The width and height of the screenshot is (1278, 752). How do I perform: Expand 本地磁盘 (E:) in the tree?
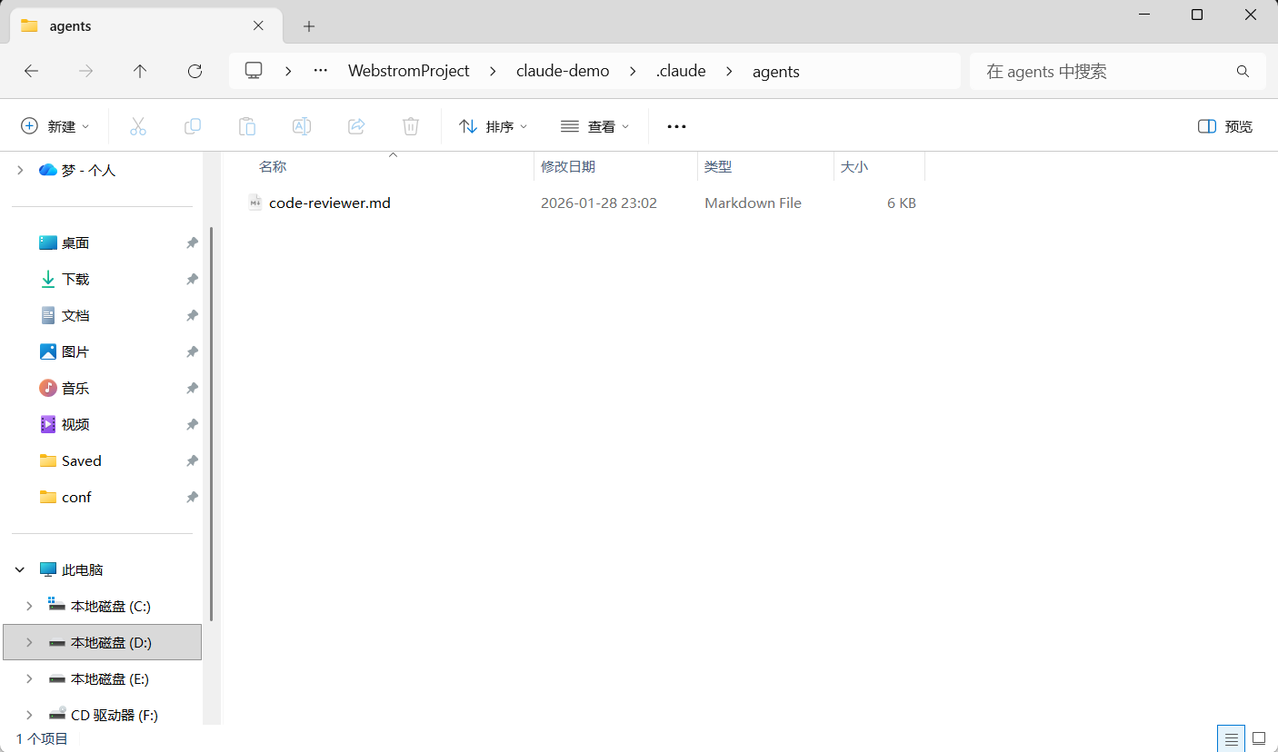tap(29, 678)
